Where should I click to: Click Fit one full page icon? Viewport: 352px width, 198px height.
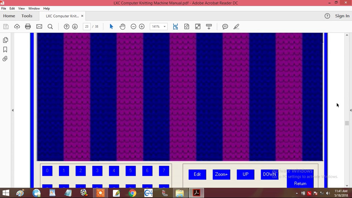pos(187,27)
